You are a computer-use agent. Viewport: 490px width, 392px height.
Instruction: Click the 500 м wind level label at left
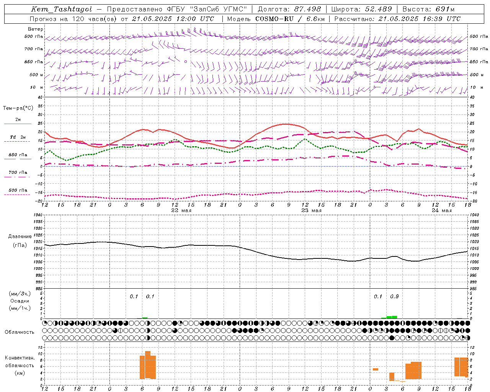coord(36,75)
